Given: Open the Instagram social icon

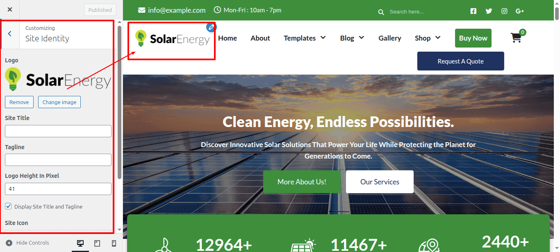Looking at the screenshot, I should [x=504, y=11].
